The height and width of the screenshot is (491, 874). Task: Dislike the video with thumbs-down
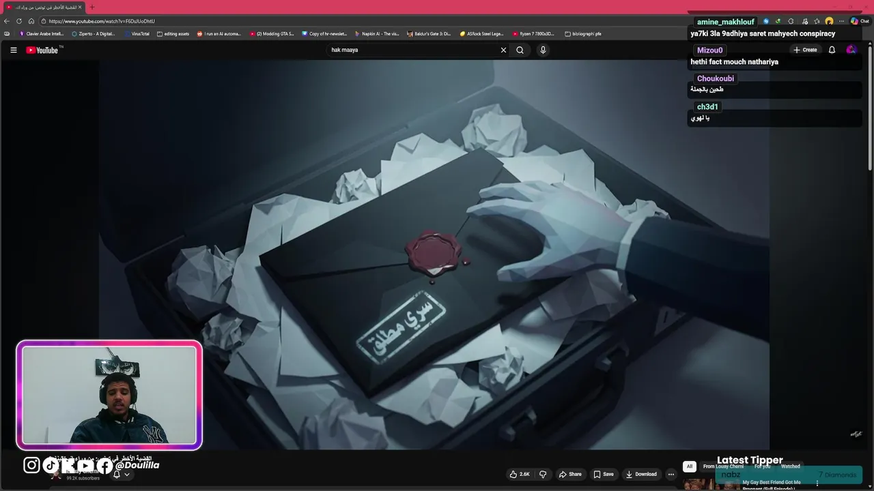point(543,474)
